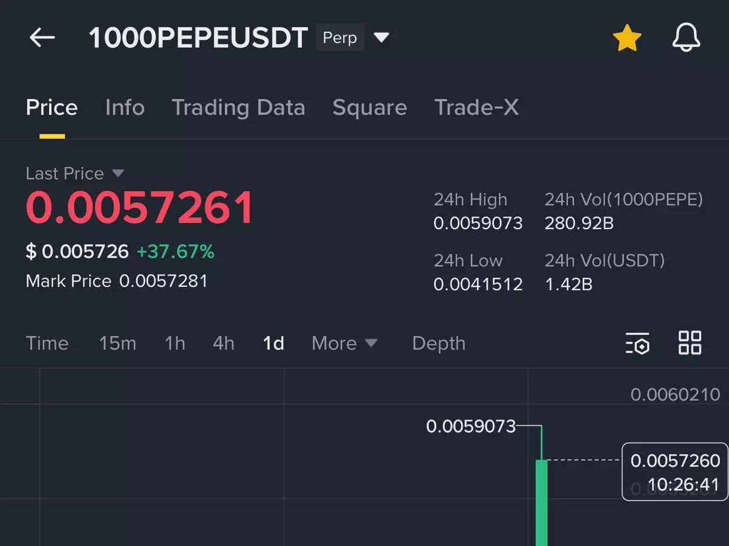Toggle the favorite star icon
The width and height of the screenshot is (729, 546).
[x=627, y=38]
